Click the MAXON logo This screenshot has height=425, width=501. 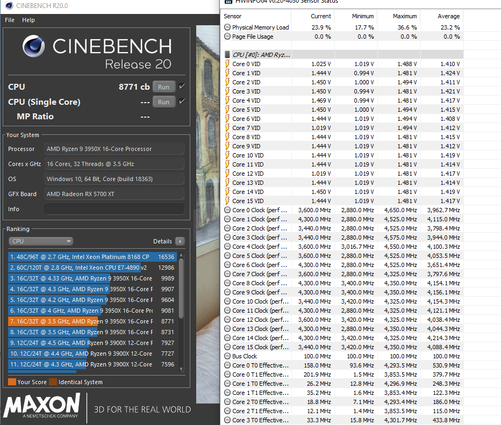coord(42,405)
